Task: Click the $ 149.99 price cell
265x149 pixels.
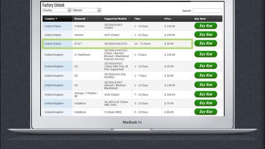Action: 177,26
